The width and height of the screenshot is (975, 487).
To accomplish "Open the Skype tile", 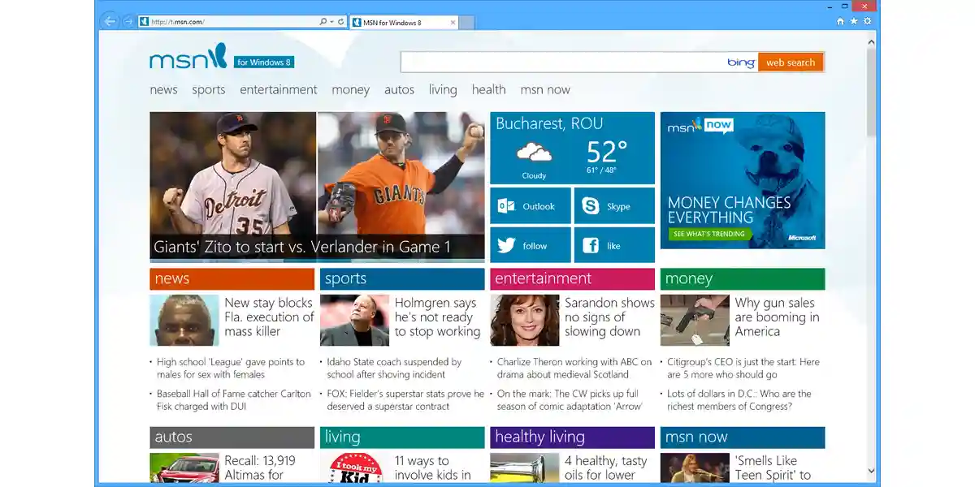I will 614,206.
